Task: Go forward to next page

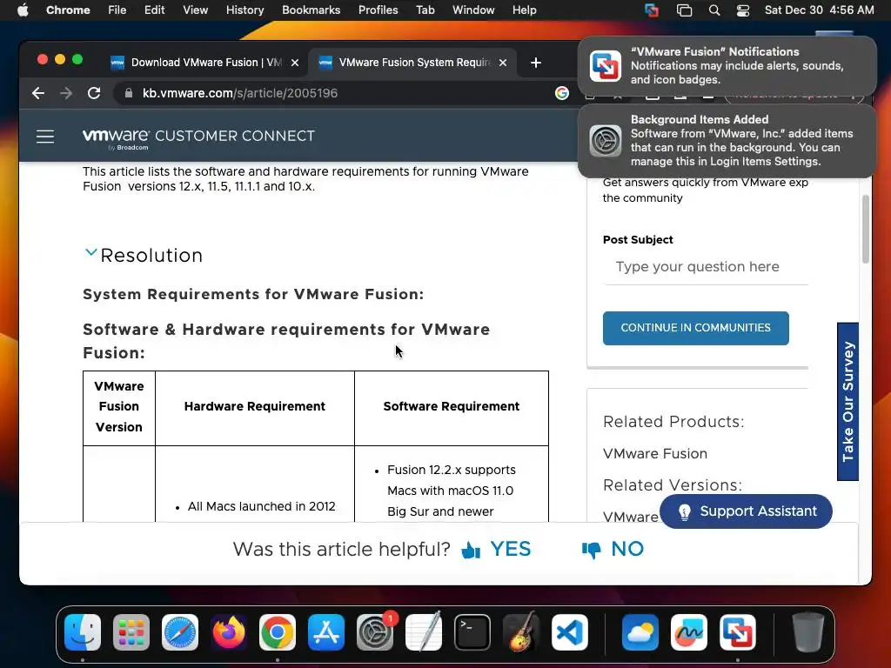Action: coord(66,93)
